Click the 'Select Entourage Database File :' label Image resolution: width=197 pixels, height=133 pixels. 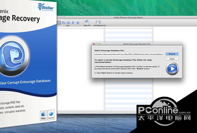[x=110, y=50]
